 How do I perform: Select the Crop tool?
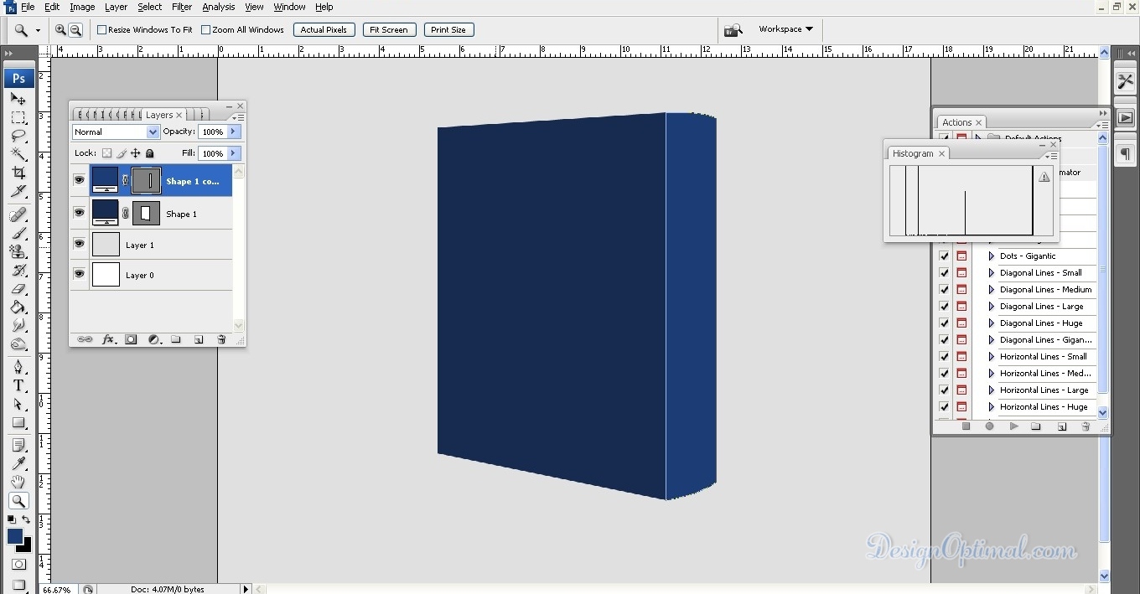tap(18, 173)
